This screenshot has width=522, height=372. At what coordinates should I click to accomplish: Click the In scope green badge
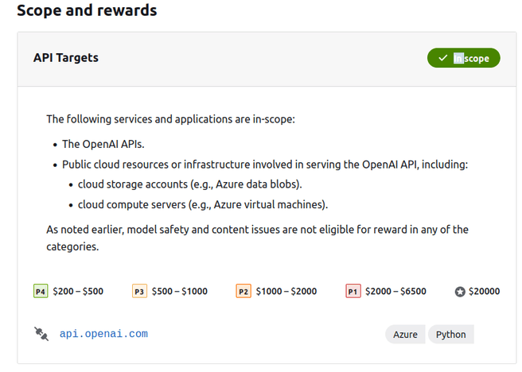tap(463, 58)
